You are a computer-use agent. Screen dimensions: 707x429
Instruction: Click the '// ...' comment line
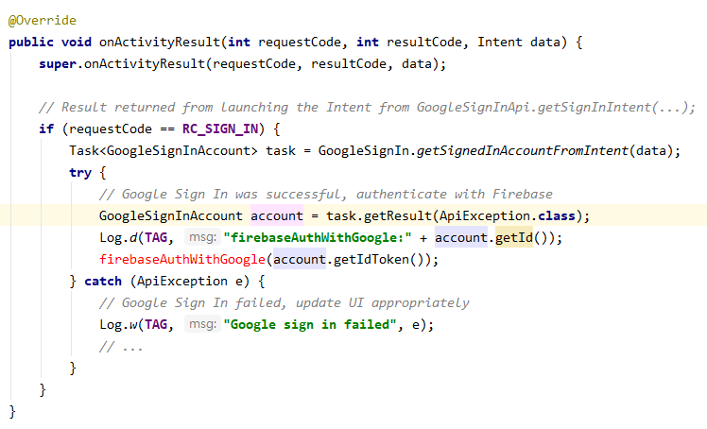pos(121,347)
